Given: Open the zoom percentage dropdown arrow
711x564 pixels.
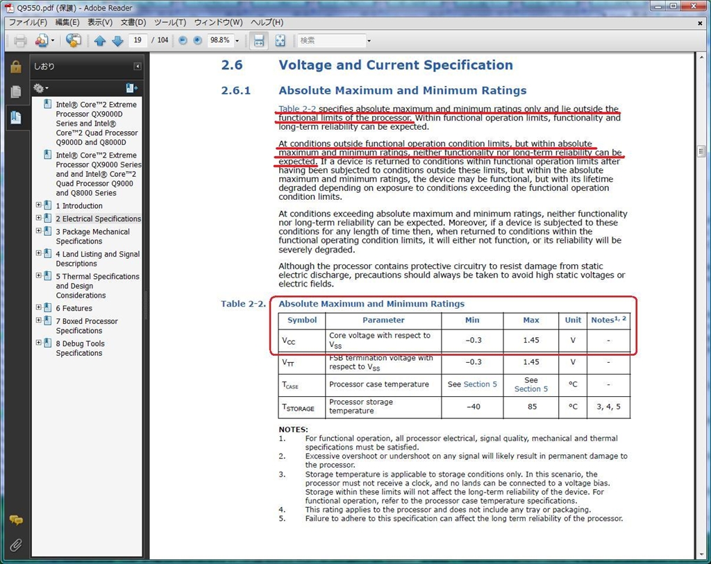Looking at the screenshot, I should 237,41.
